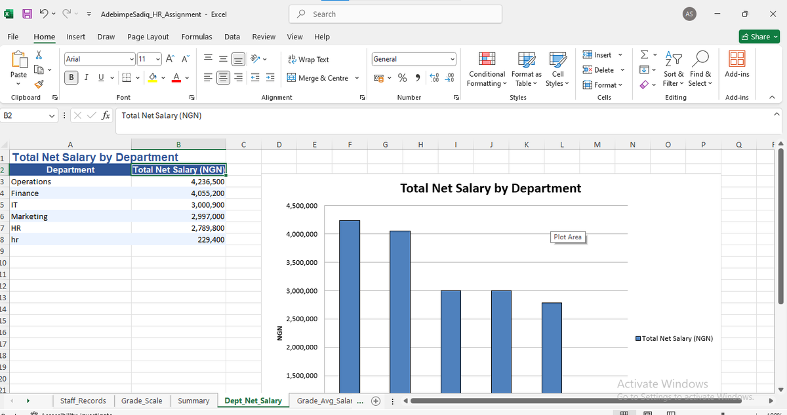Click inside the formula bar
The height and width of the screenshot is (415, 787).
(262, 115)
